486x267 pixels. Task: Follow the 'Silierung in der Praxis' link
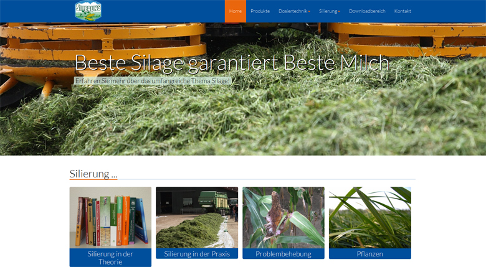click(x=197, y=254)
